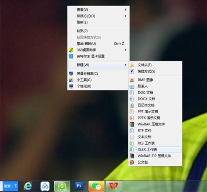
Task: Create a new WinRAR ZIP 压缩文件
Action: click(155, 156)
